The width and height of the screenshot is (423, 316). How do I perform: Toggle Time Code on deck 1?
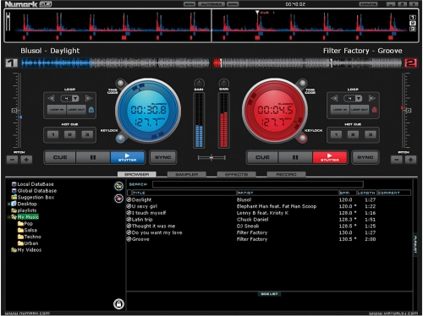[120, 84]
